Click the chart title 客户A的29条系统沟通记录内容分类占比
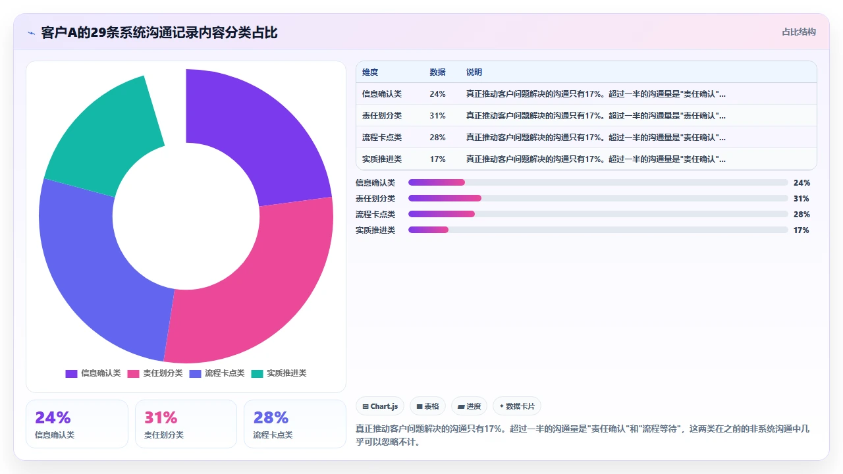This screenshot has width=843, height=474. point(159,32)
